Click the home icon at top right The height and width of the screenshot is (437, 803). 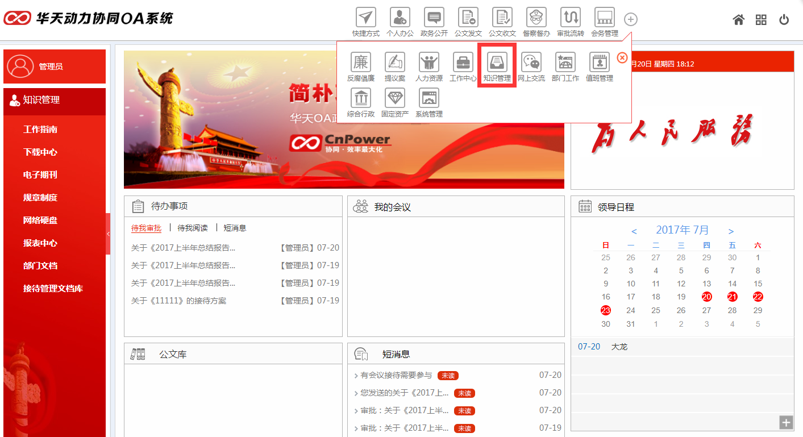pyautogui.click(x=738, y=19)
